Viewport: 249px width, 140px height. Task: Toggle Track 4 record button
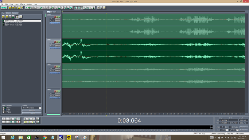click(x=55, y=92)
